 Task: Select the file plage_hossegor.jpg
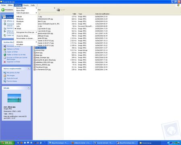(42, 58)
